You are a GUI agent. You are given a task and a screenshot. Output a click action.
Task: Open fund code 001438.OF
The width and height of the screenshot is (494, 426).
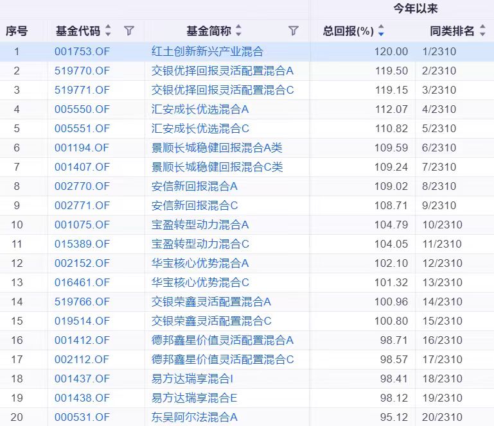(82, 398)
